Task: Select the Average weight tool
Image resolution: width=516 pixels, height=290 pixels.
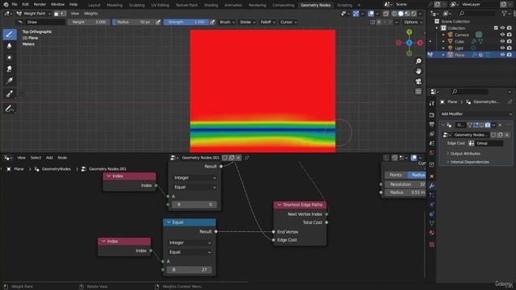Action: [10, 57]
